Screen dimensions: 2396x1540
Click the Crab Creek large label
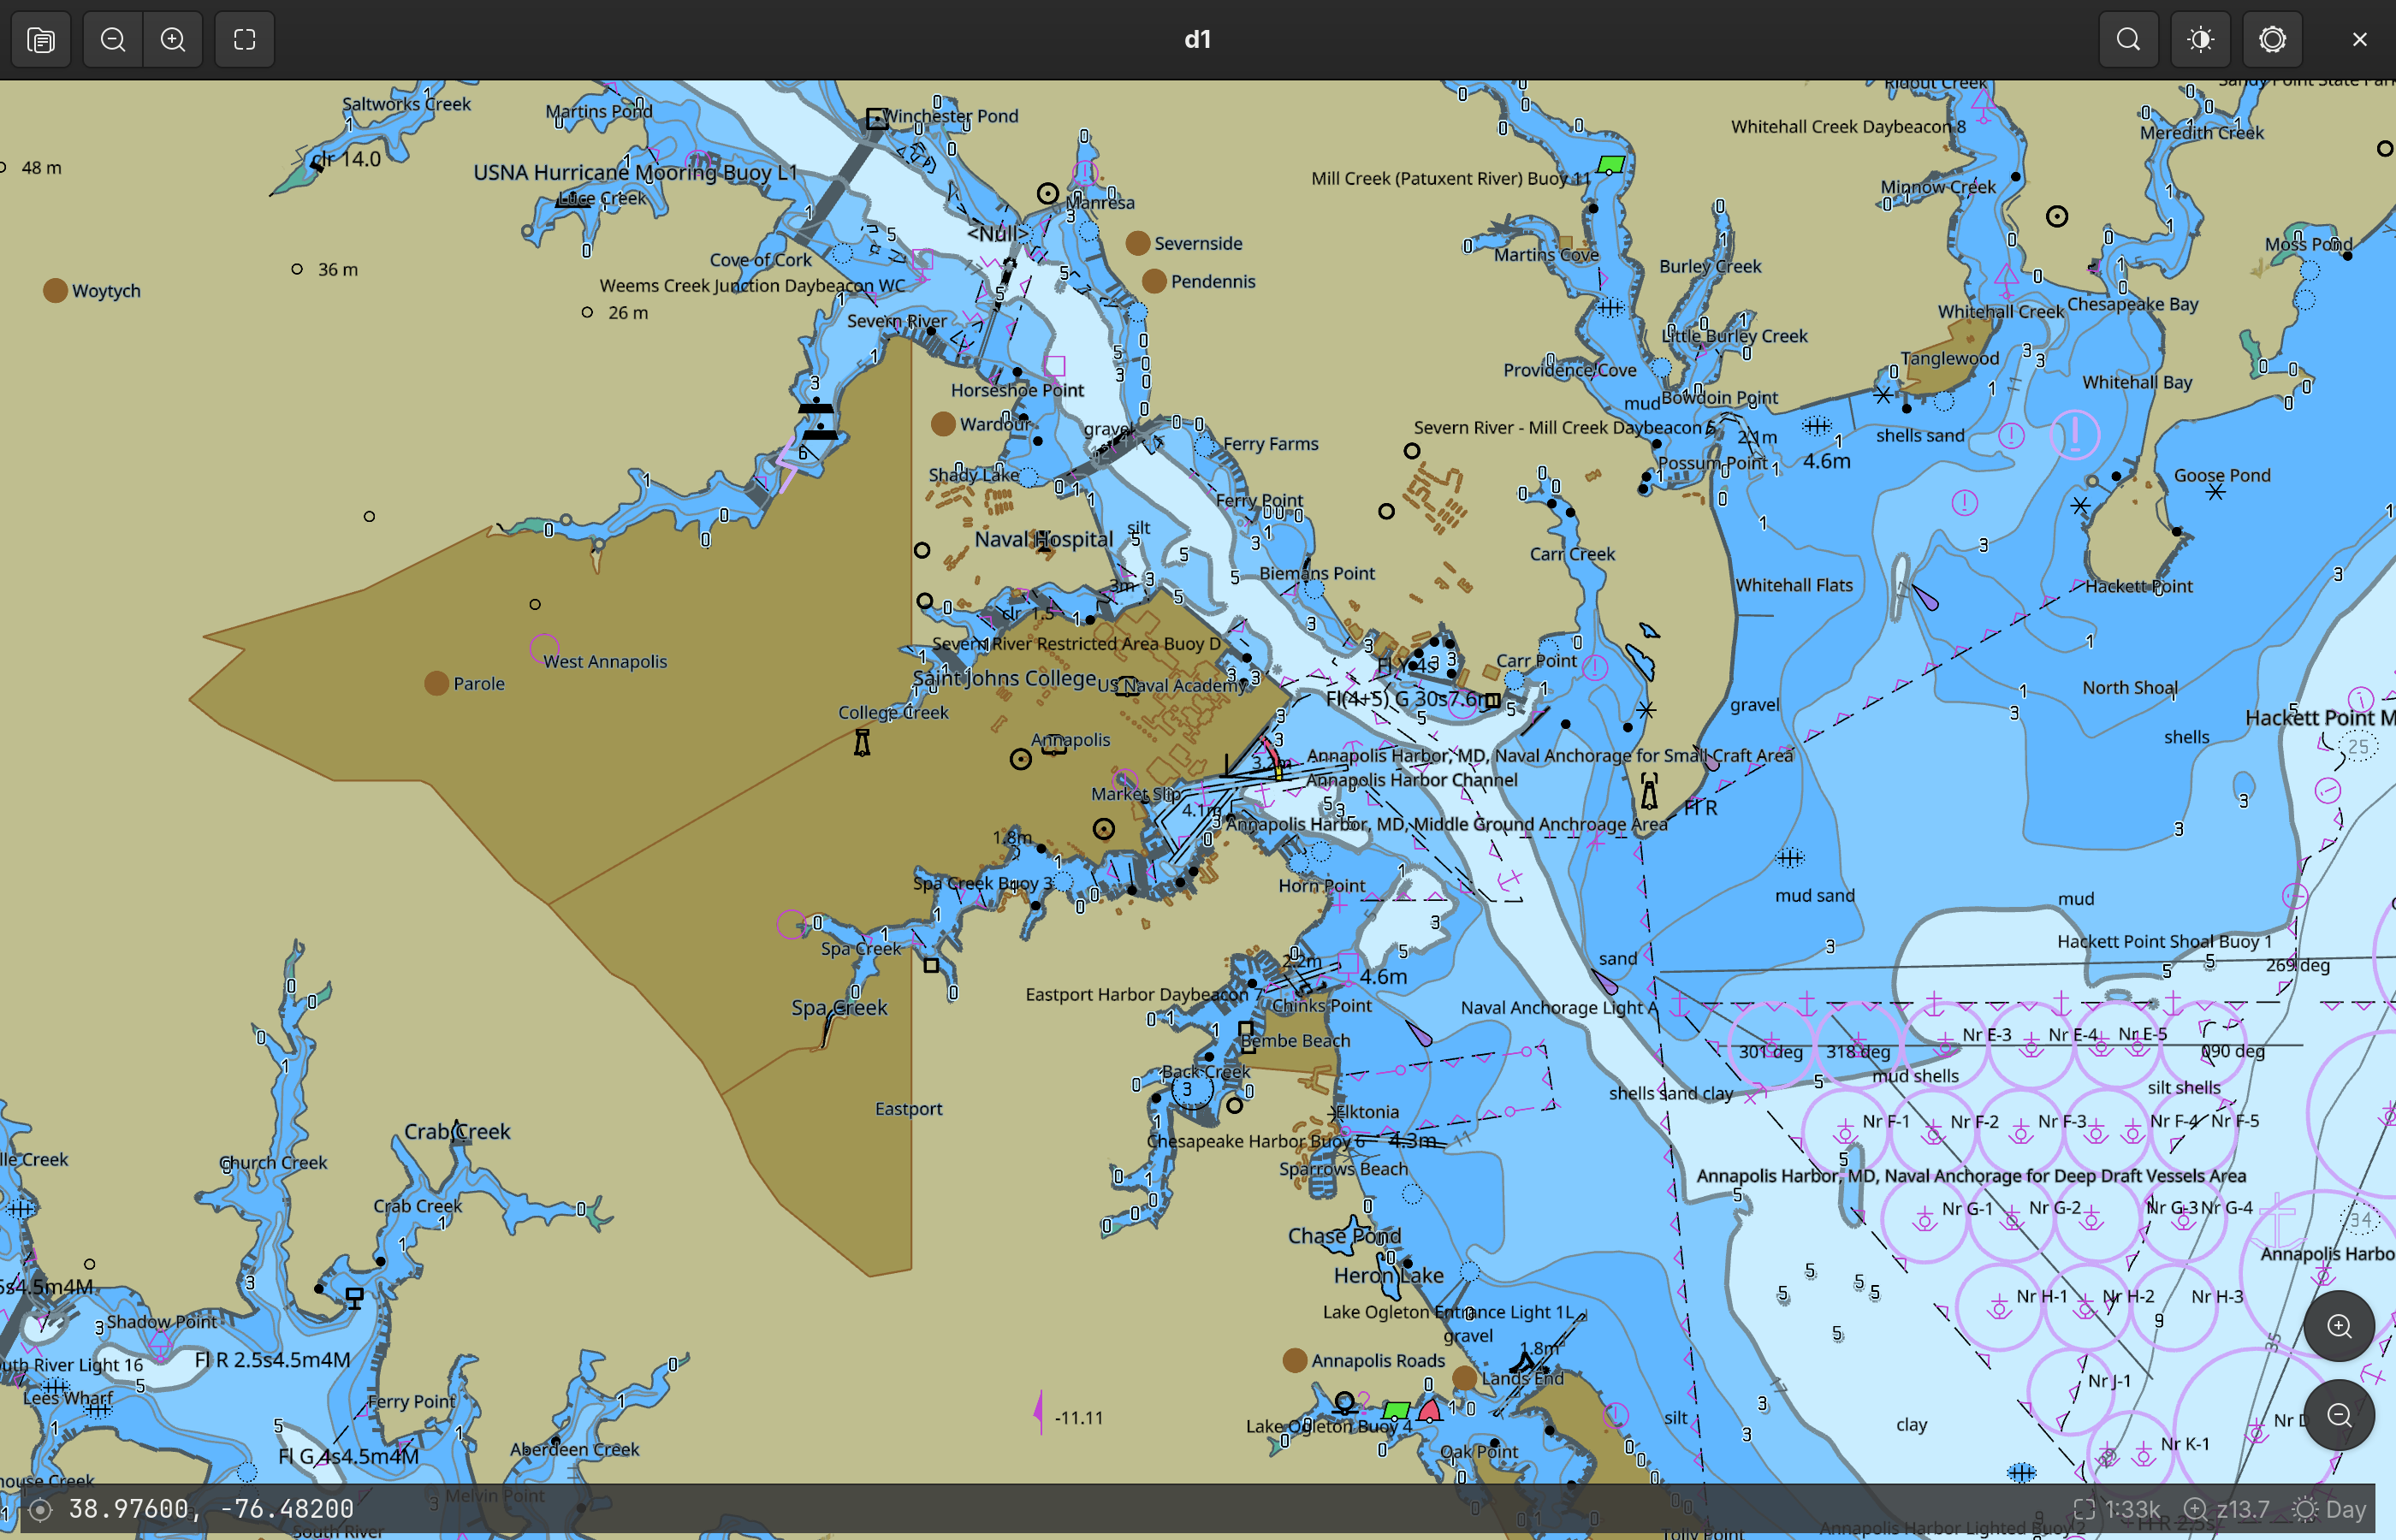457,1131
